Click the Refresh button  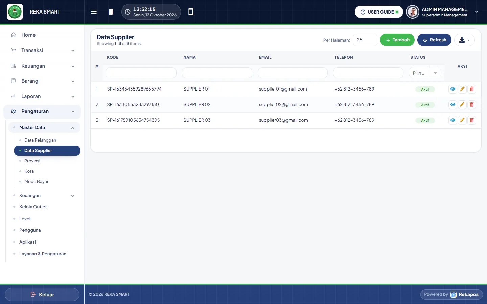[x=434, y=40]
